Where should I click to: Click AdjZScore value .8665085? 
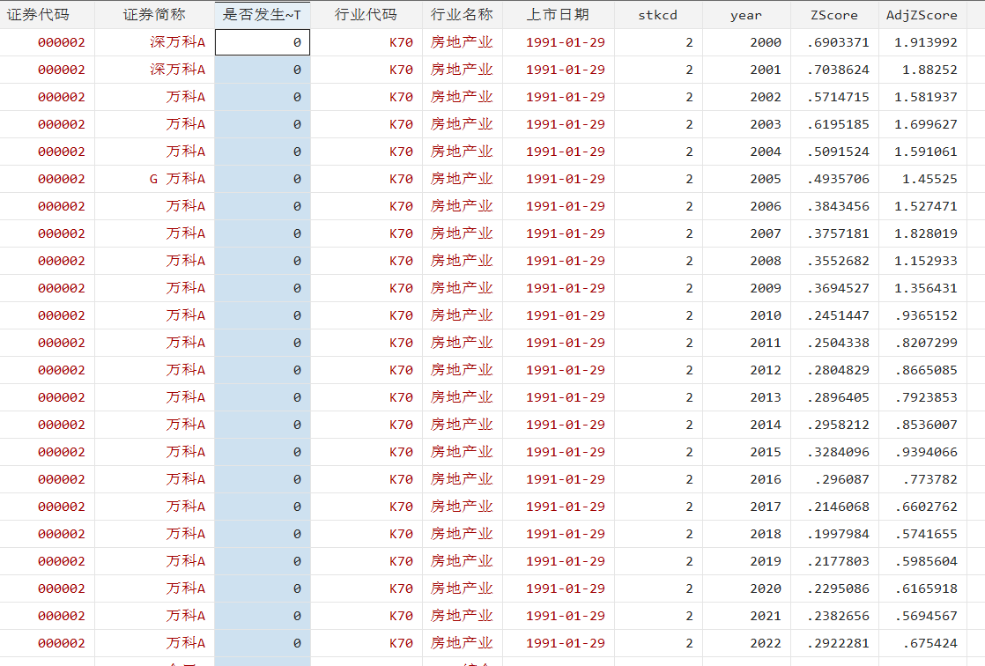(x=926, y=370)
